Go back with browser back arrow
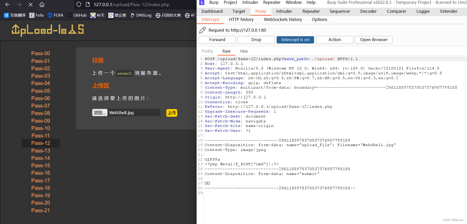The height and width of the screenshot is (224, 467). click(8, 5)
